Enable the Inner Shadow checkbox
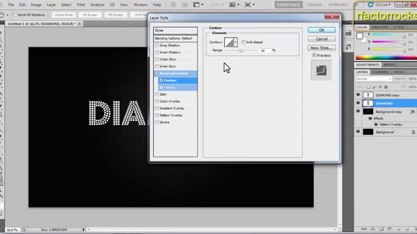Viewport: 417px width, 234px height. pyautogui.click(x=157, y=52)
